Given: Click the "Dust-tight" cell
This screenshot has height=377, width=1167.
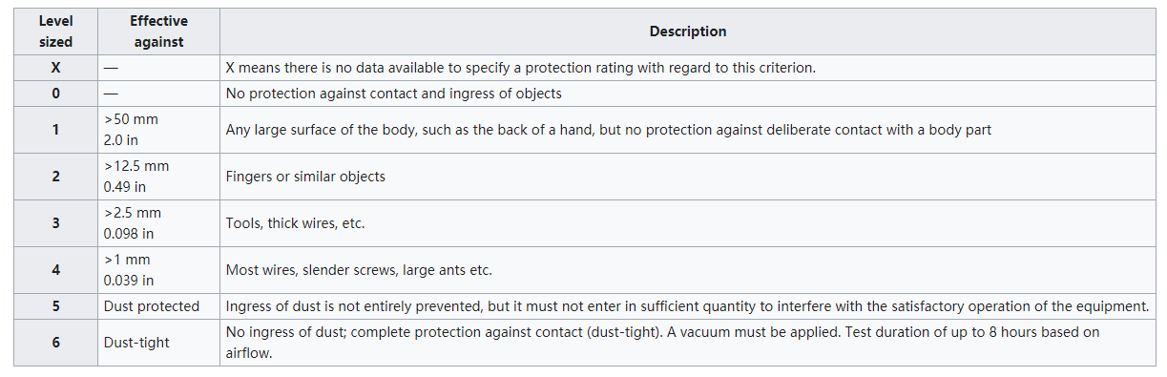Looking at the screenshot, I should point(158,342).
